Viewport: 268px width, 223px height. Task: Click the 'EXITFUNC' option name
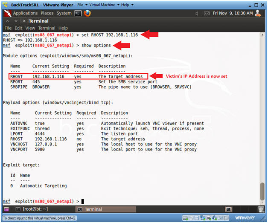point(20,129)
